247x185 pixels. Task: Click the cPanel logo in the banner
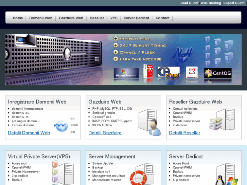pyautogui.click(x=169, y=72)
